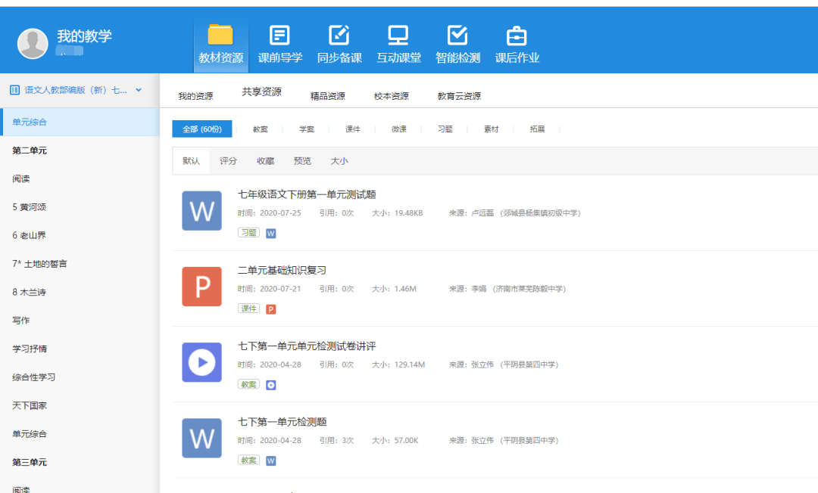Switch to 共享资源 tab
Viewport: 818px width, 493px height.
coord(261,92)
